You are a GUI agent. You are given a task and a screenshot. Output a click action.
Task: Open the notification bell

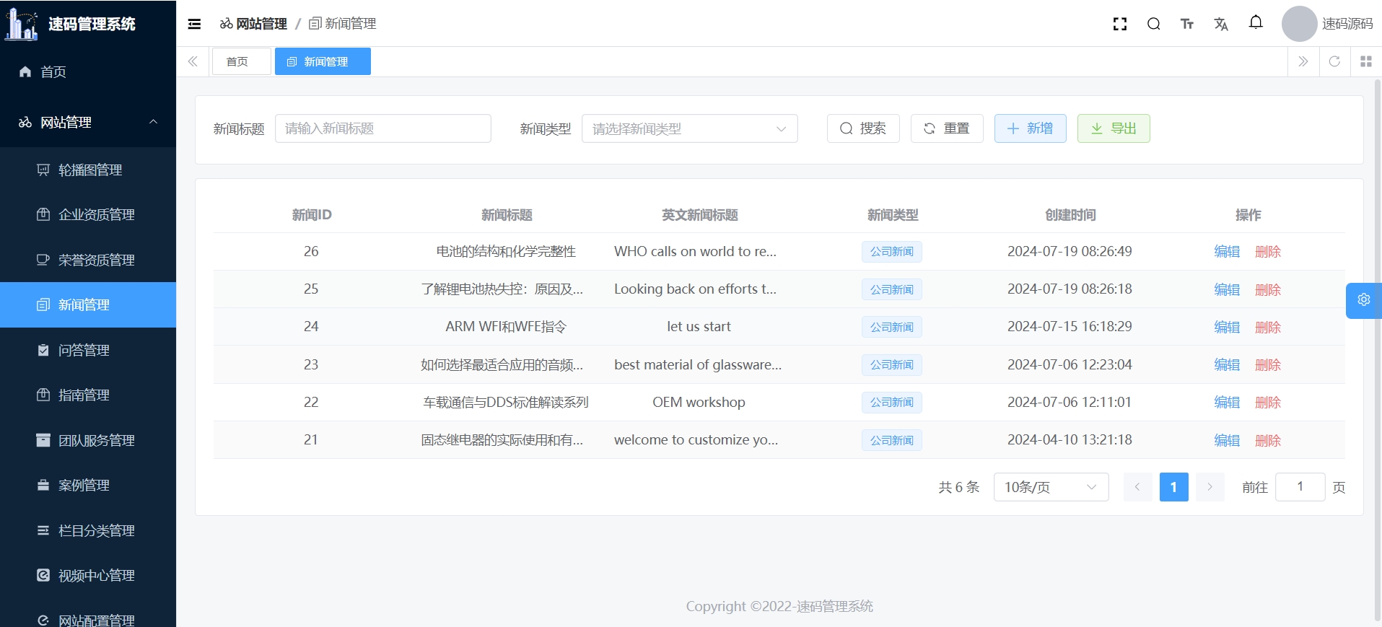(1256, 23)
